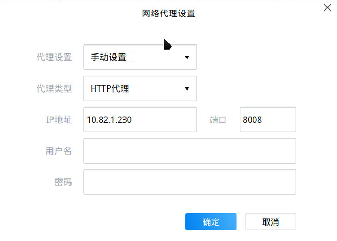Click the 用户名 label
This screenshot has width=337, height=241.
[x=58, y=151]
